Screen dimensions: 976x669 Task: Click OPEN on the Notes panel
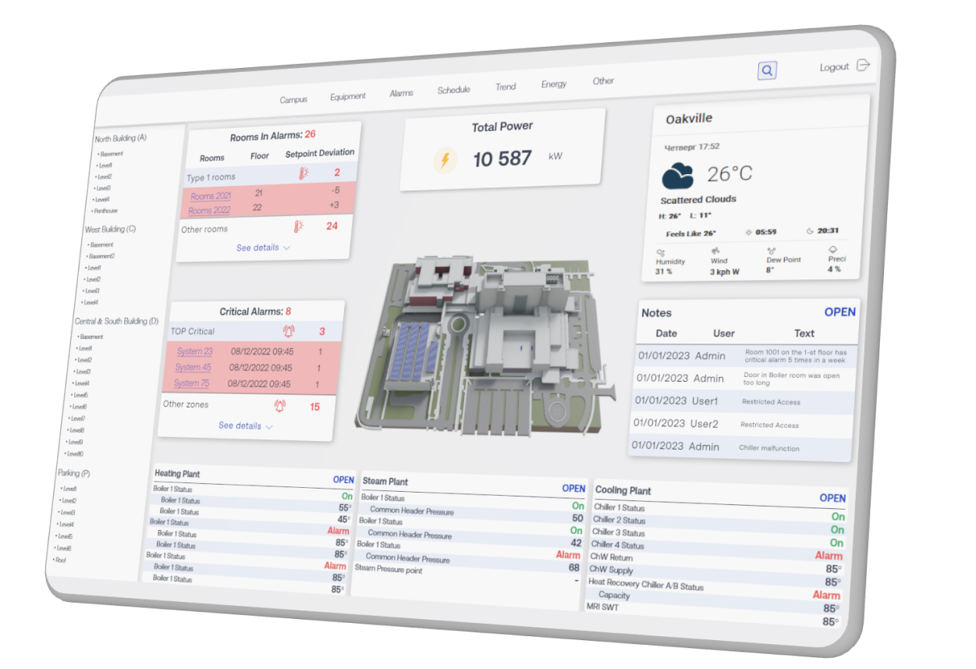pyautogui.click(x=839, y=312)
